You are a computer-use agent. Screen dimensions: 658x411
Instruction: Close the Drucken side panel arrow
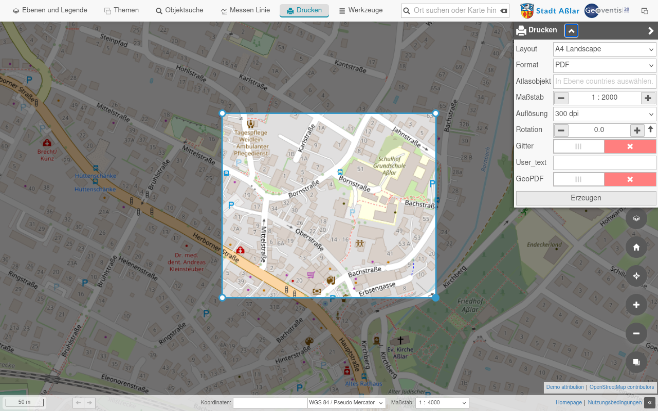(x=651, y=31)
